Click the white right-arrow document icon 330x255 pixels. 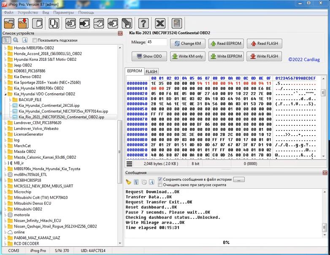(x=99, y=23)
